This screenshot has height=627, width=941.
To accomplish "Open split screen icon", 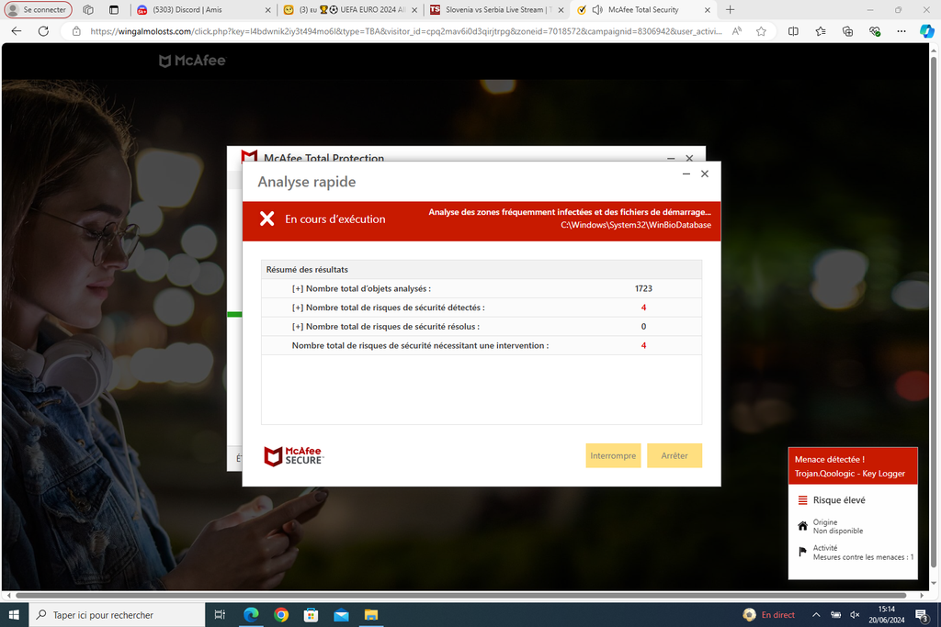I will click(793, 31).
